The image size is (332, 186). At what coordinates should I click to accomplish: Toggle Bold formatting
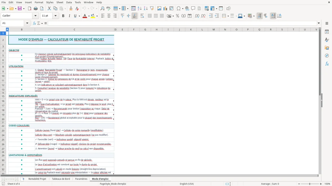coord(63,16)
